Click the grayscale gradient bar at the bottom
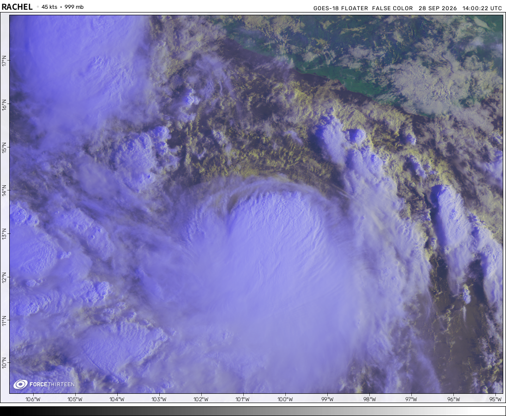506x416 pixels. [x=253, y=411]
